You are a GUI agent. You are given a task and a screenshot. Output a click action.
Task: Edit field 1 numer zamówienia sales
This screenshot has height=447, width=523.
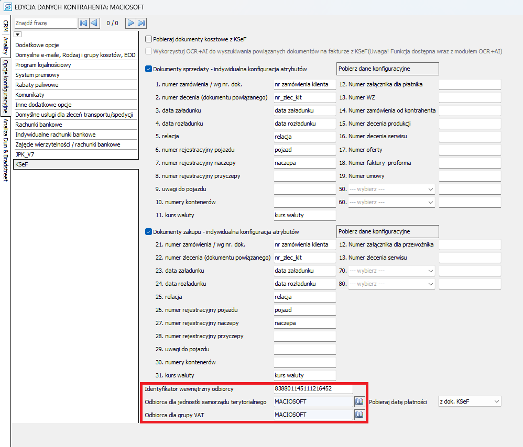(305, 85)
